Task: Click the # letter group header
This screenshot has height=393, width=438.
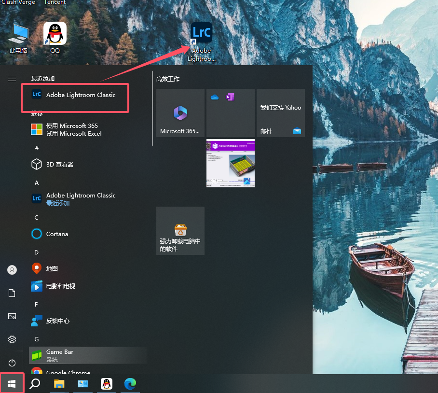Action: click(37, 148)
